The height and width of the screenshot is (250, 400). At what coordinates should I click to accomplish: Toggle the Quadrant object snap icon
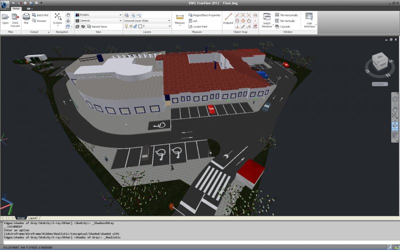(243, 20)
